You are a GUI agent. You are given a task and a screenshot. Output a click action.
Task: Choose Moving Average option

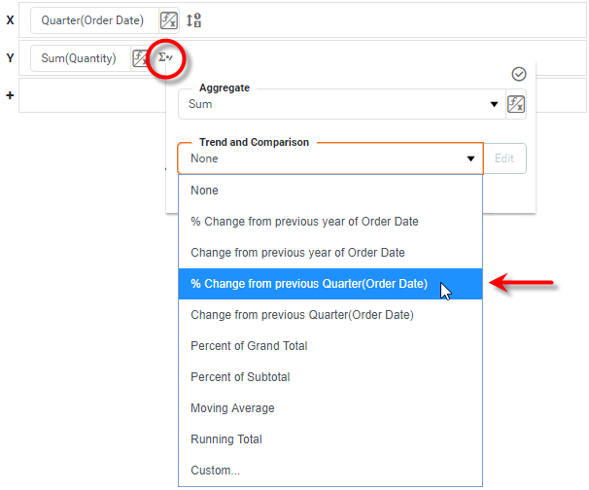click(x=232, y=408)
